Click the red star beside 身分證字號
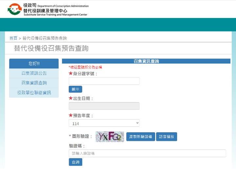 pyautogui.click(x=70, y=74)
